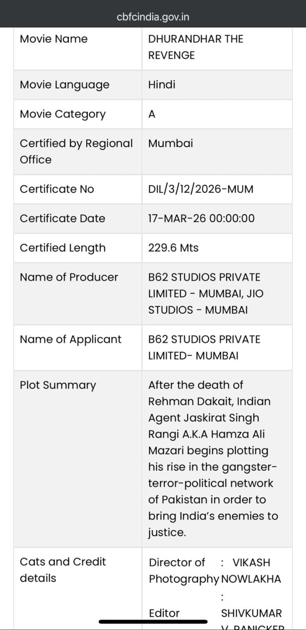The width and height of the screenshot is (306, 630).
Task: Tap the Mumbai regional office value
Action: [x=170, y=143]
